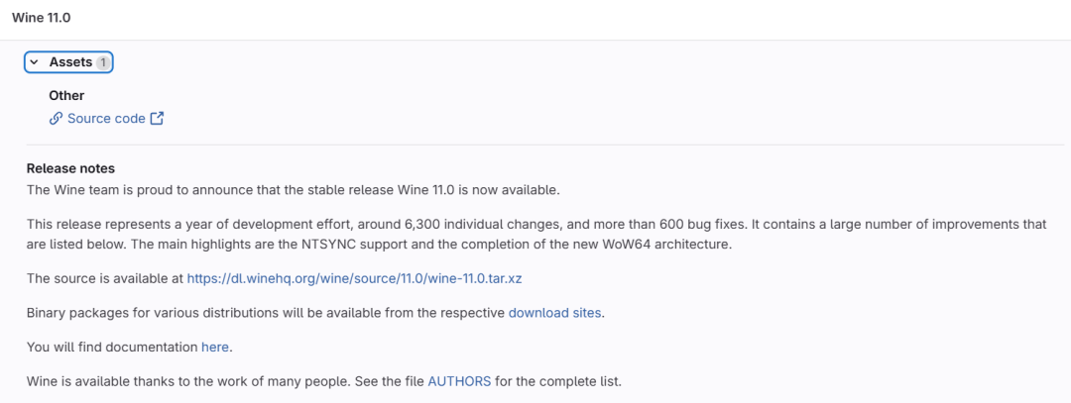The height and width of the screenshot is (403, 1071).
Task: Click the paragraph mentioning NTSYNC support
Action: point(535,234)
